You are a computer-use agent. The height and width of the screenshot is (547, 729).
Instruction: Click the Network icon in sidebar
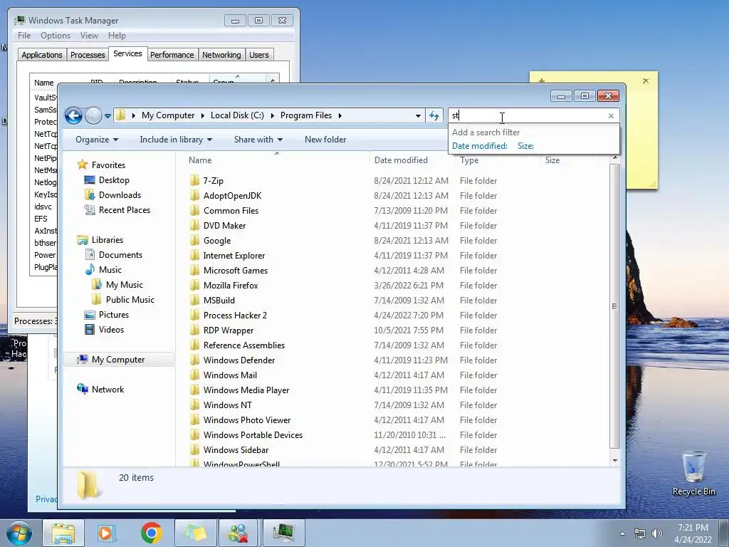pyautogui.click(x=83, y=390)
